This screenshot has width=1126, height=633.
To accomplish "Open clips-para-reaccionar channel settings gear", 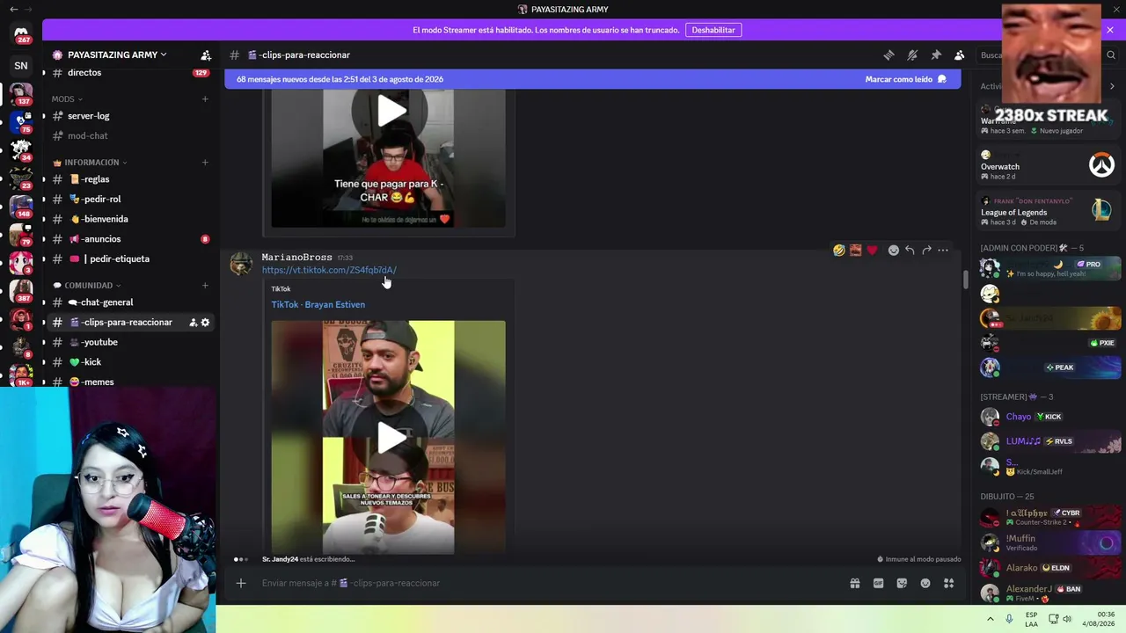I will click(206, 323).
